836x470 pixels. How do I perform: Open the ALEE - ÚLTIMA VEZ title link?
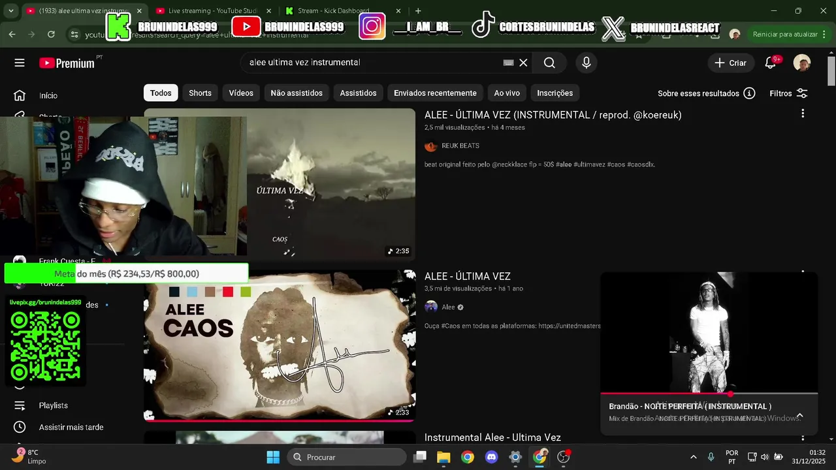pyautogui.click(x=467, y=276)
